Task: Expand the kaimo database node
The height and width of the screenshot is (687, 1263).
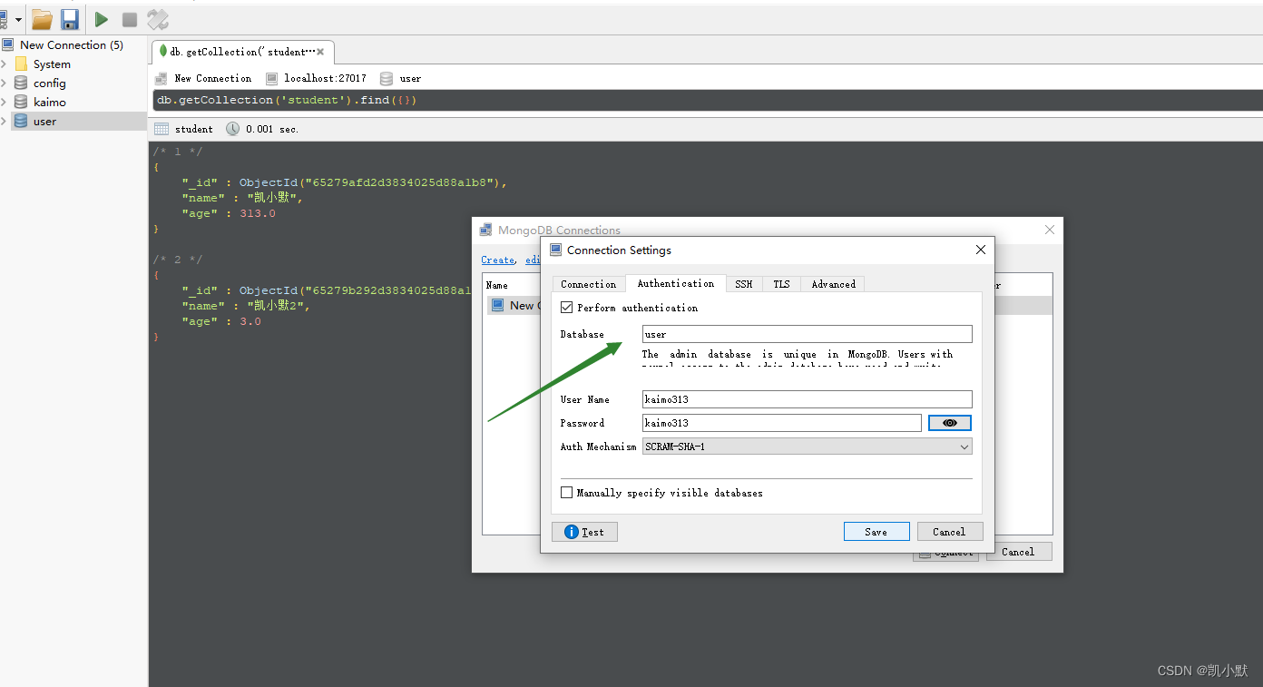Action: 4,103
